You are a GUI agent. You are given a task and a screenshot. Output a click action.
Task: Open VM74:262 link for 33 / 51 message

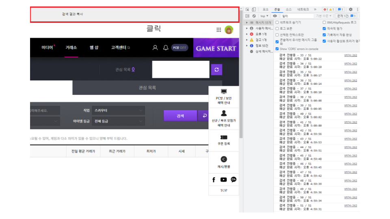[x=351, y=56]
